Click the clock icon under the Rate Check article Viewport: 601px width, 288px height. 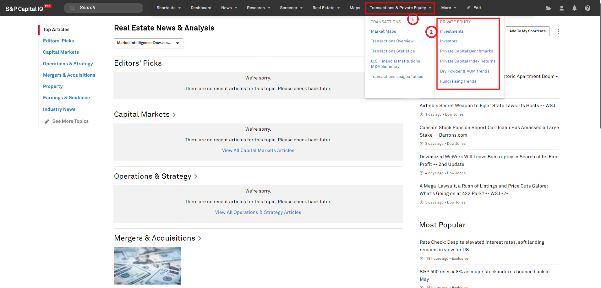(x=422, y=259)
